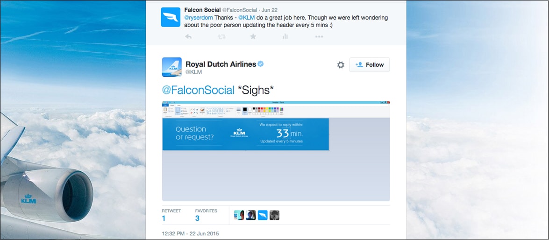This screenshot has width=549, height=240.
Task: Open the tweet timestamp 12:32 PM - 22 Jun 2015
Action: [190, 233]
